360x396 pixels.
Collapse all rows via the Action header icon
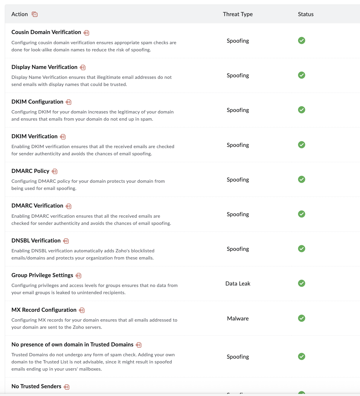pos(35,14)
